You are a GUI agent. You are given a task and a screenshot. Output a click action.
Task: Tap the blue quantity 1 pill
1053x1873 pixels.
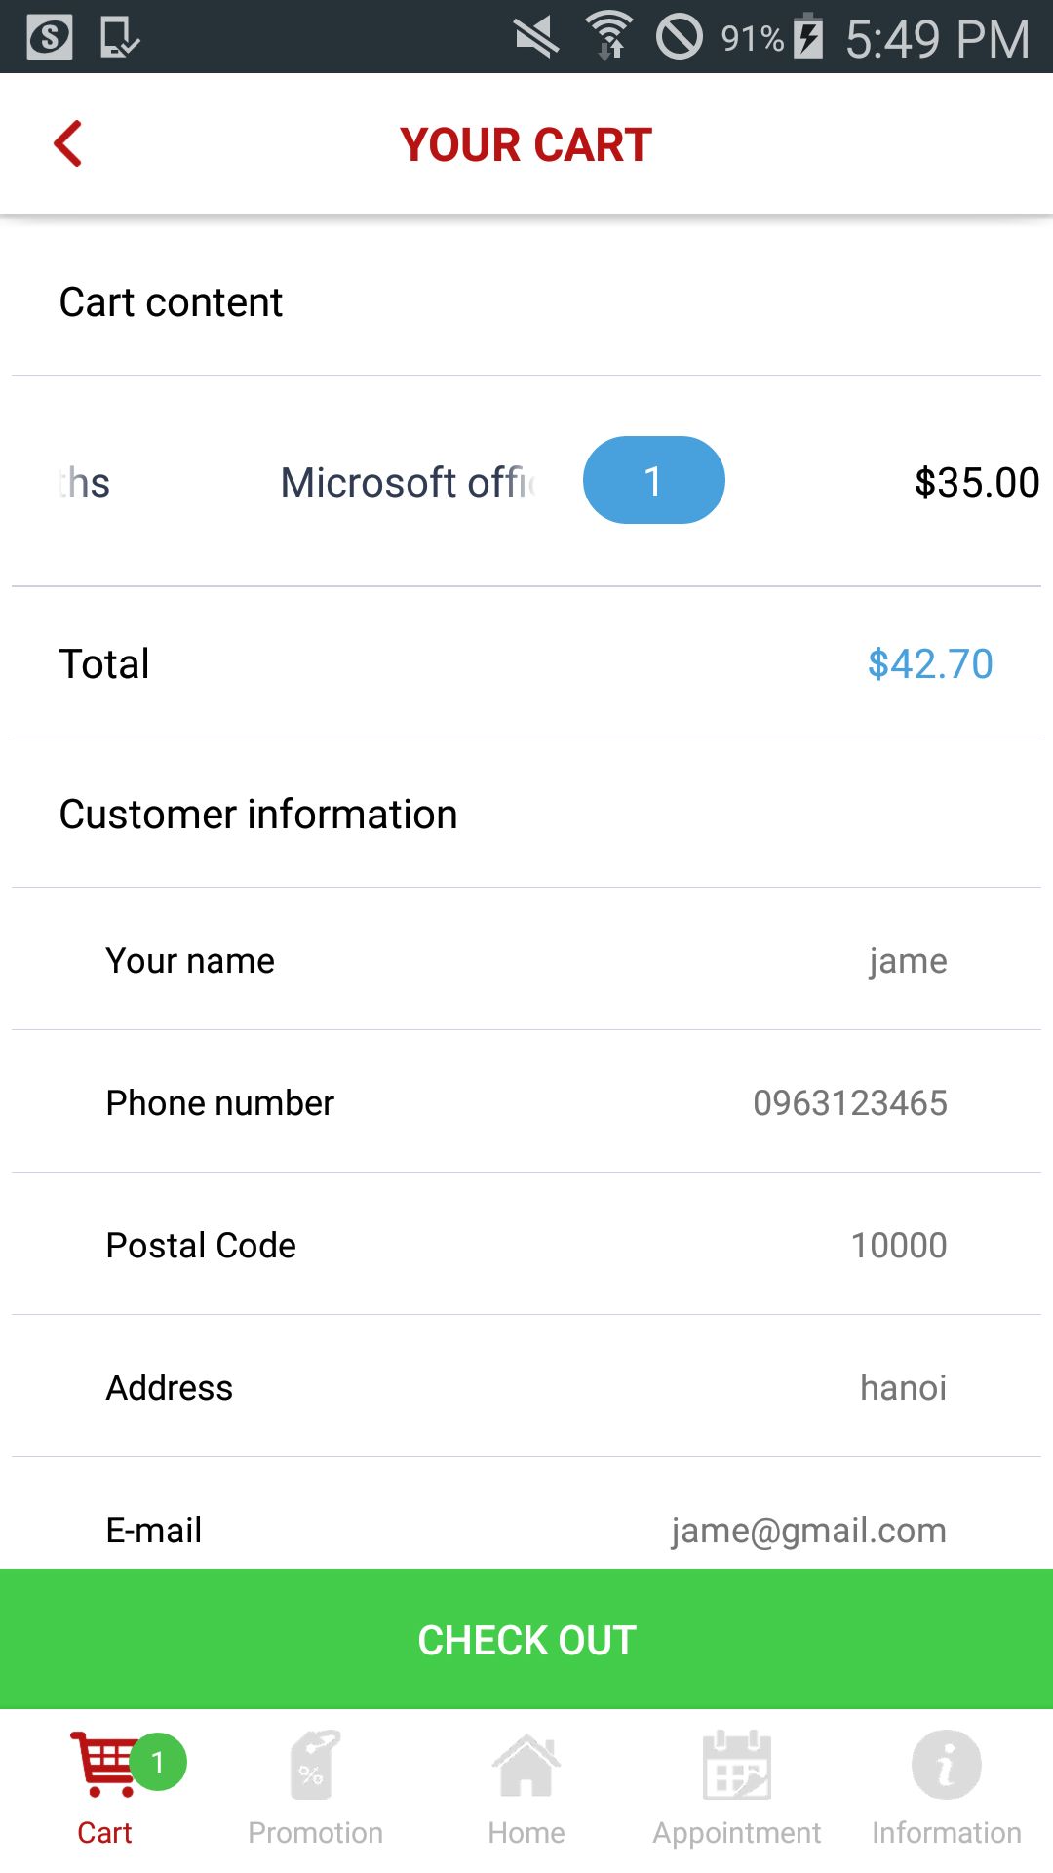[x=653, y=481]
